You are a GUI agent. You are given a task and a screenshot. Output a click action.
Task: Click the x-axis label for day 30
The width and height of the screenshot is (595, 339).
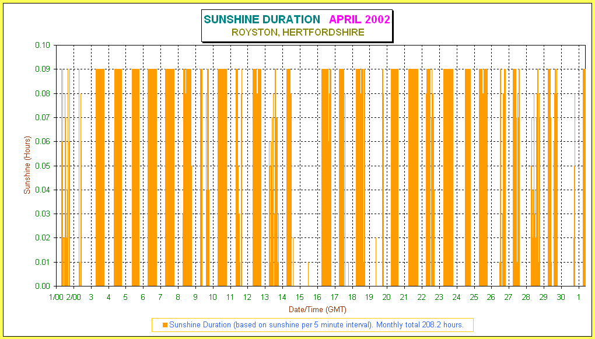561,297
